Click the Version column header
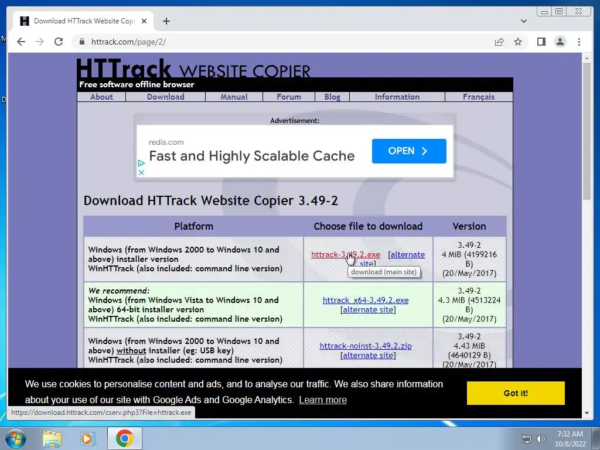The width and height of the screenshot is (600, 450). click(469, 226)
